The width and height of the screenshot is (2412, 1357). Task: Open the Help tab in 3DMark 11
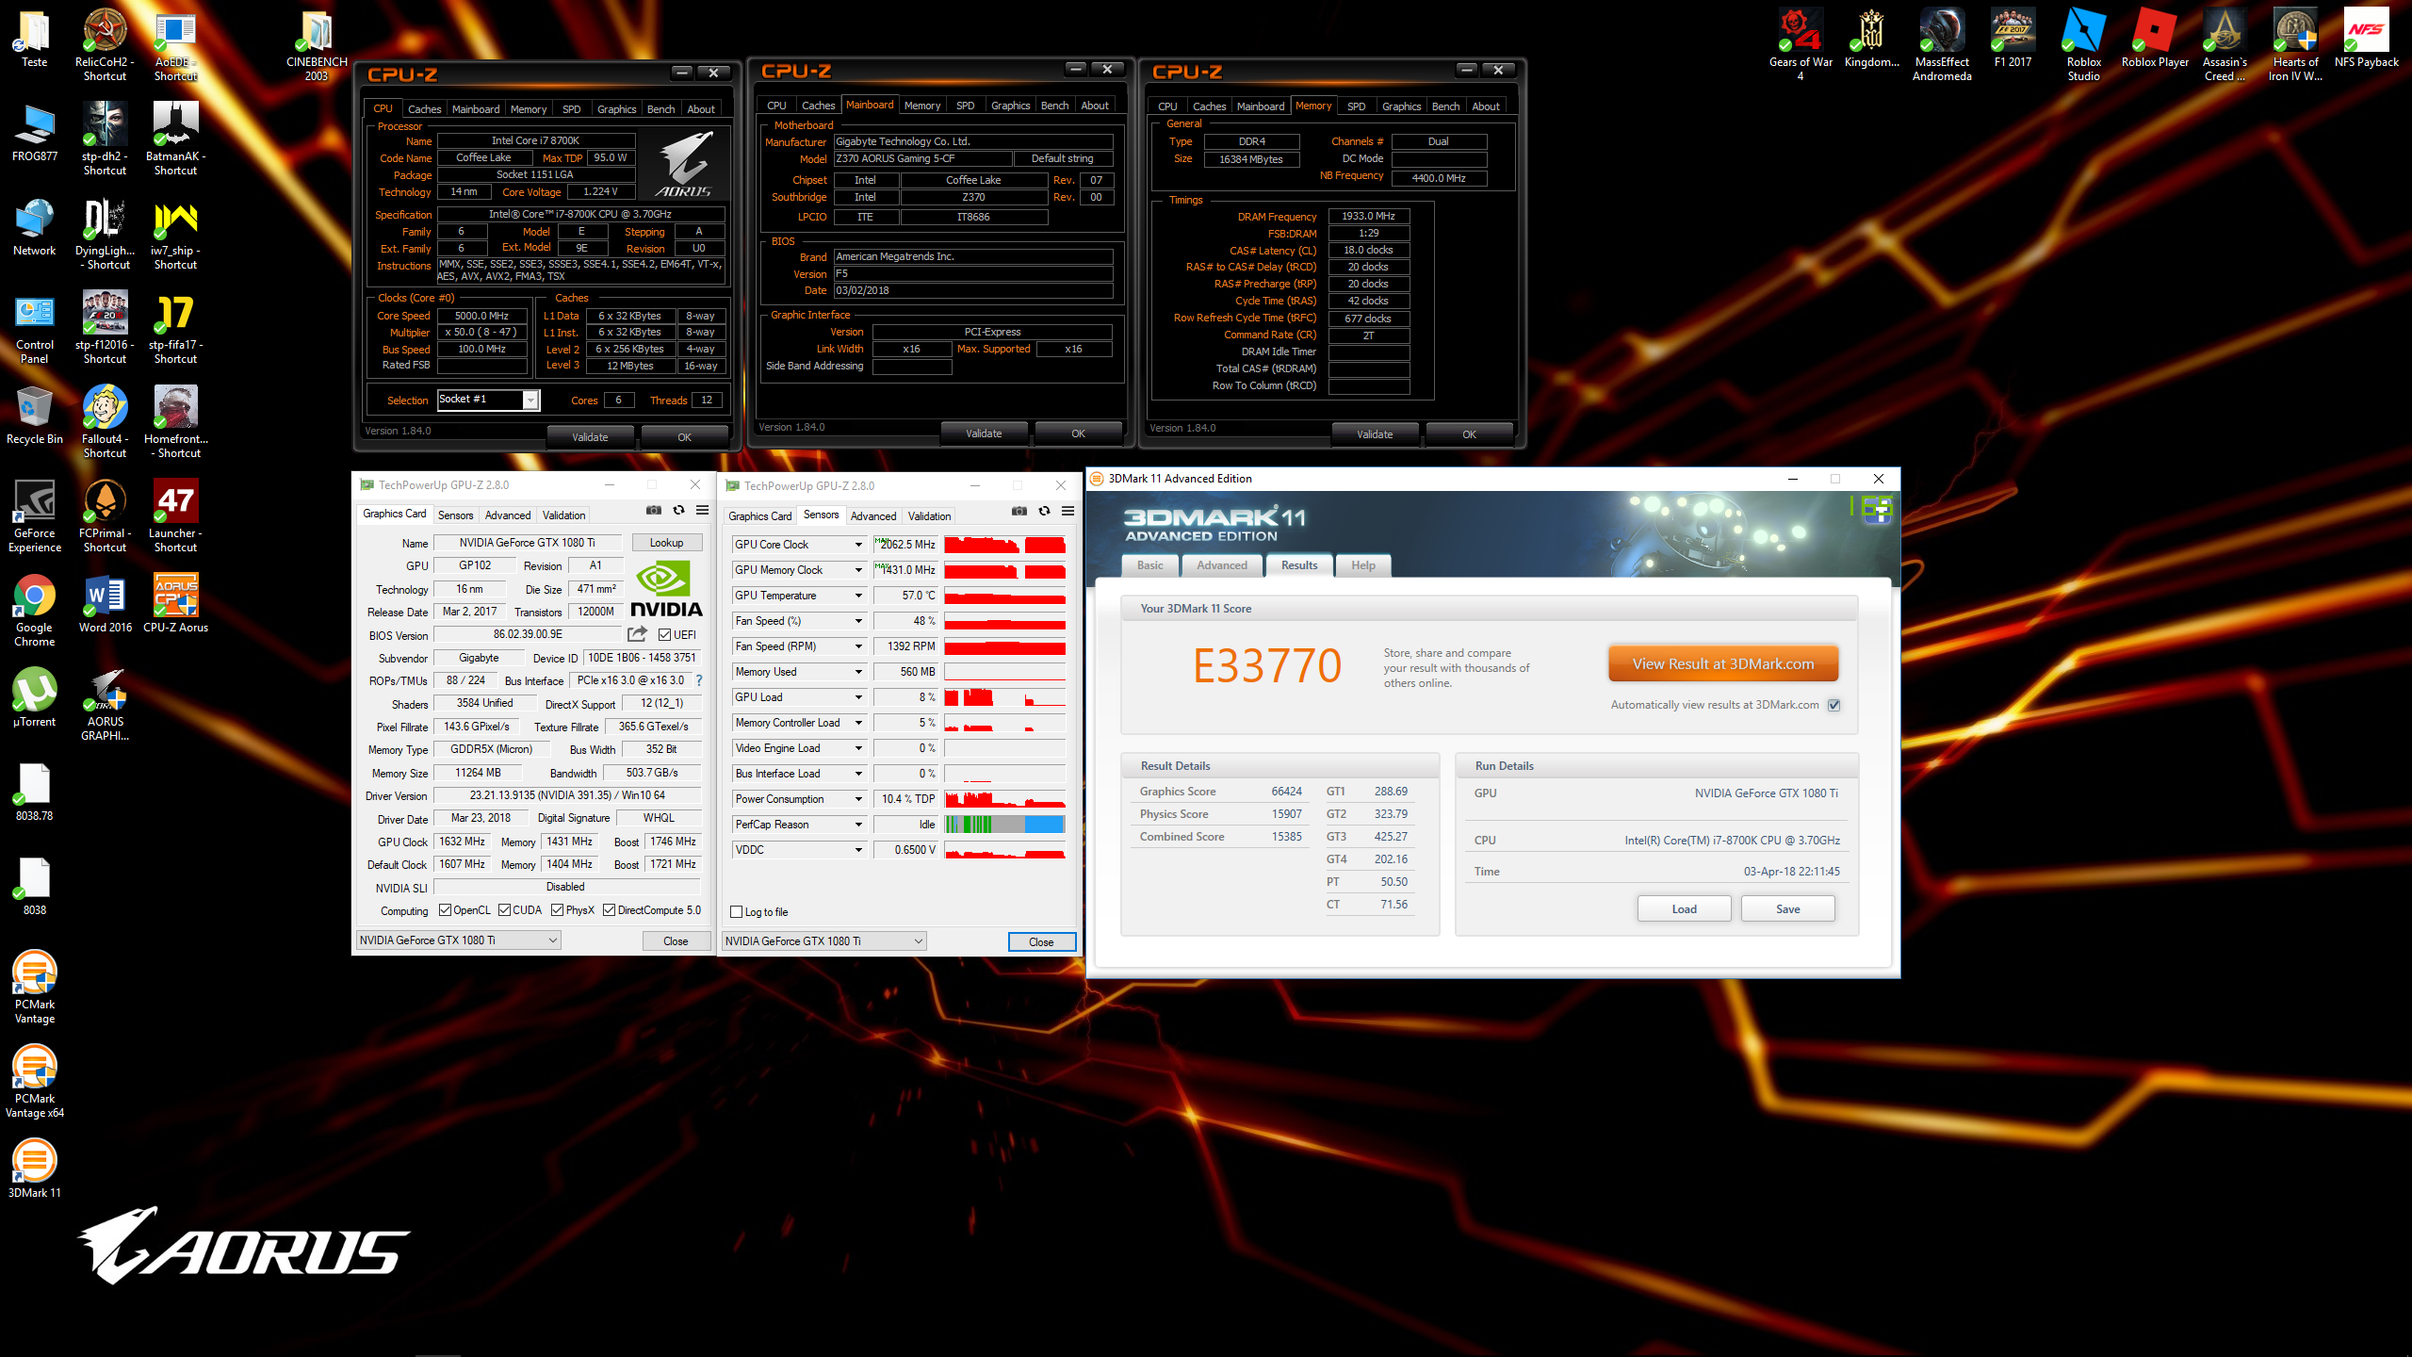1363,565
